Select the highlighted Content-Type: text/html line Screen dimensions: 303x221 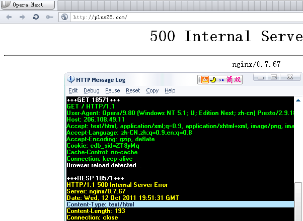[x=180, y=204]
